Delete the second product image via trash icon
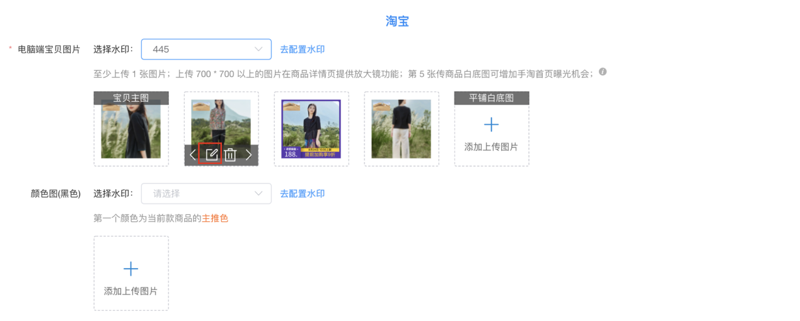 pyautogui.click(x=230, y=155)
